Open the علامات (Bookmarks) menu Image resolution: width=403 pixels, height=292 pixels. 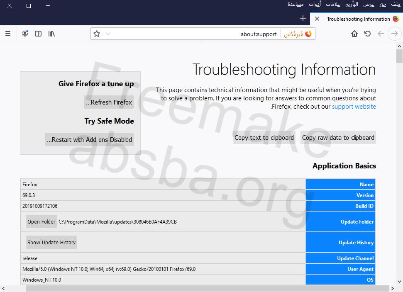tap(333, 4)
